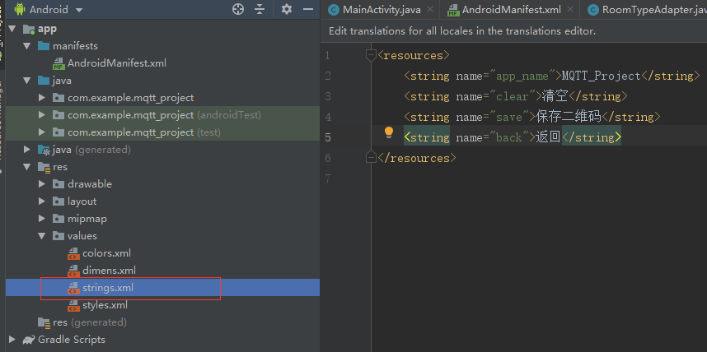Click the values folder icon
Viewport: 707px width, 352px height.
(x=59, y=236)
